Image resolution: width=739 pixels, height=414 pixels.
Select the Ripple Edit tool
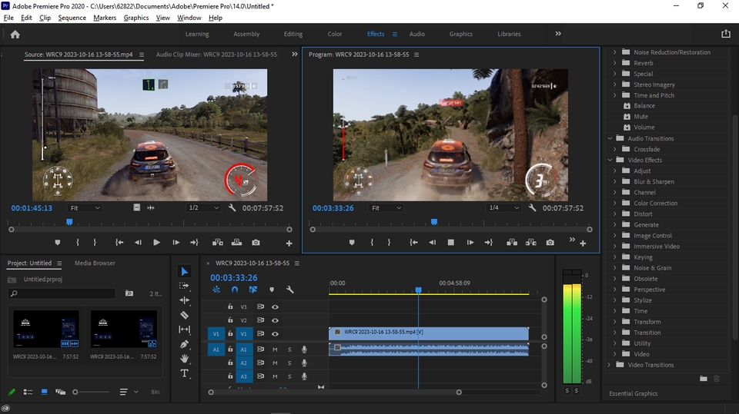click(x=184, y=300)
